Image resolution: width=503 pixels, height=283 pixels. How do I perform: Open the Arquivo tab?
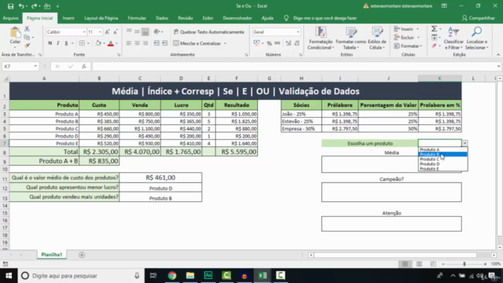pos(10,18)
